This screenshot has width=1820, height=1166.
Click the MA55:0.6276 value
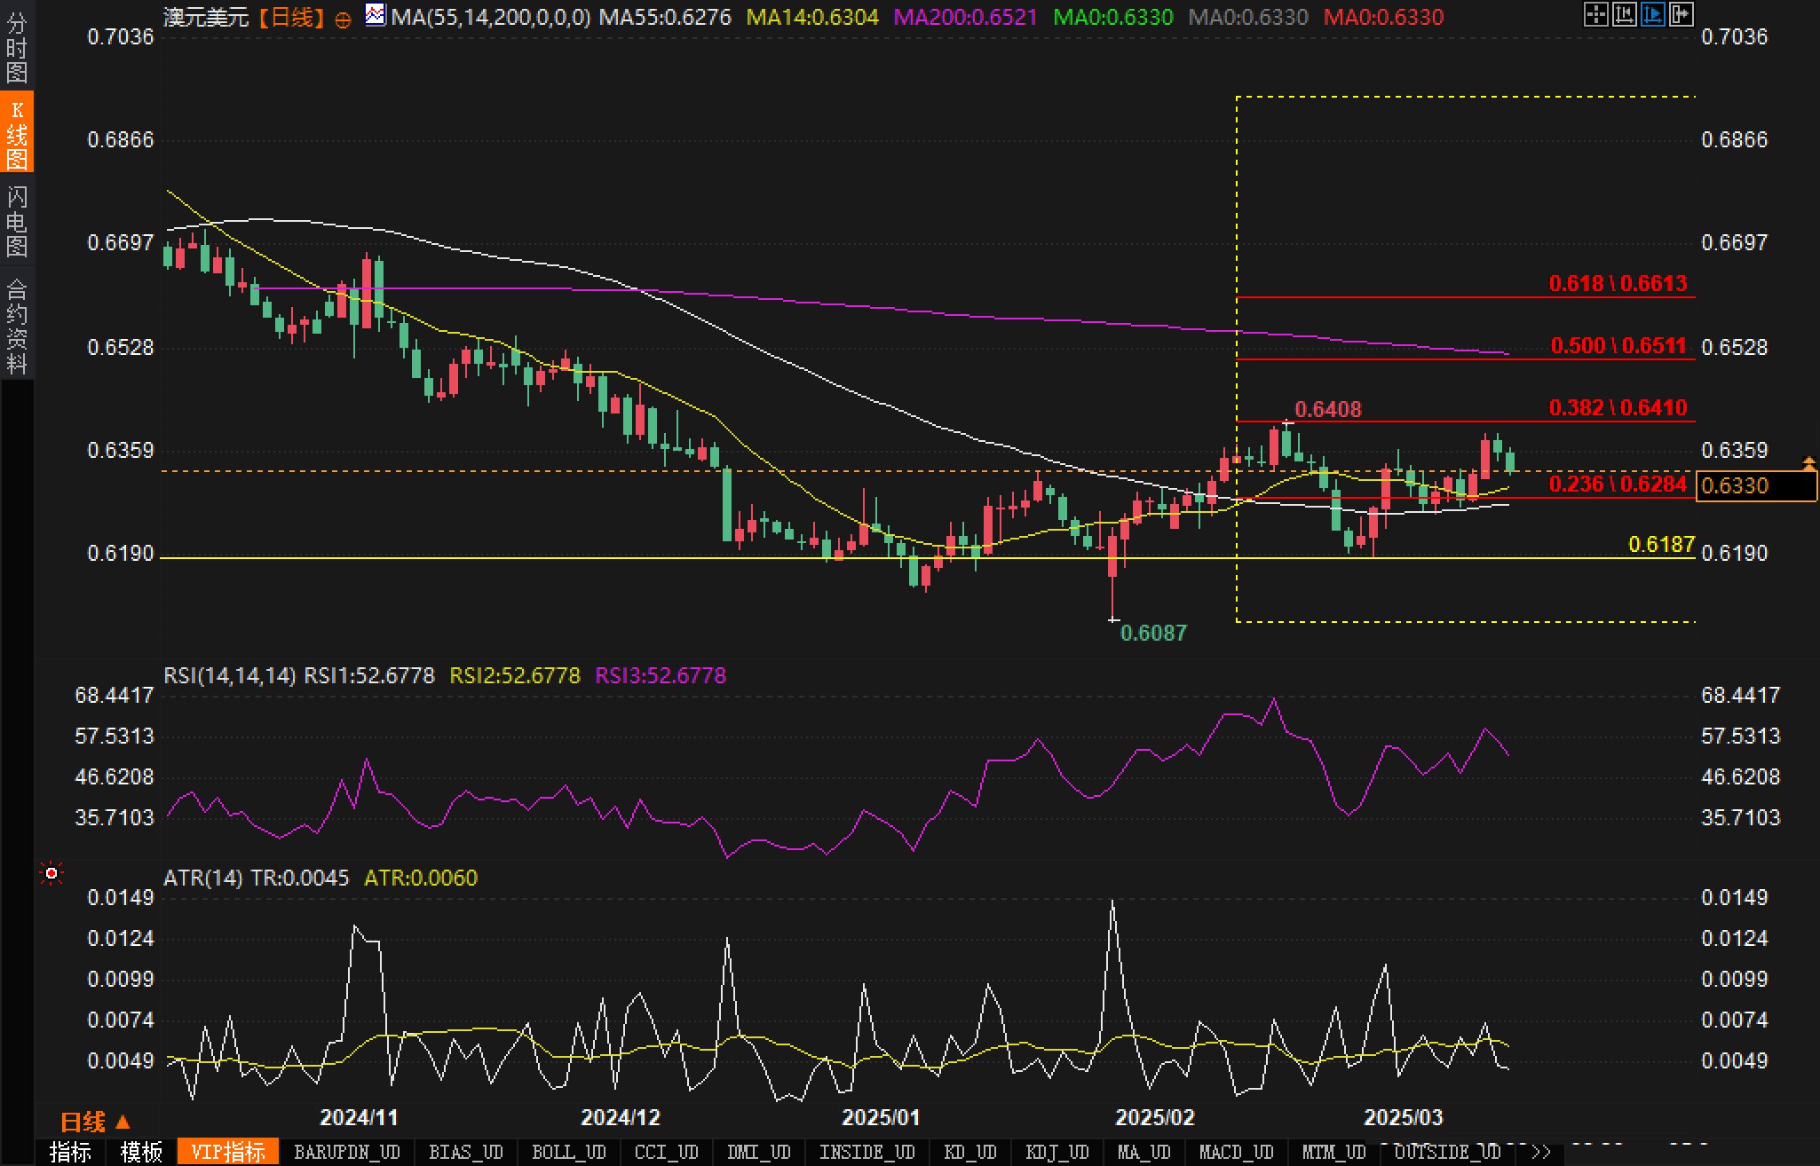tap(665, 17)
